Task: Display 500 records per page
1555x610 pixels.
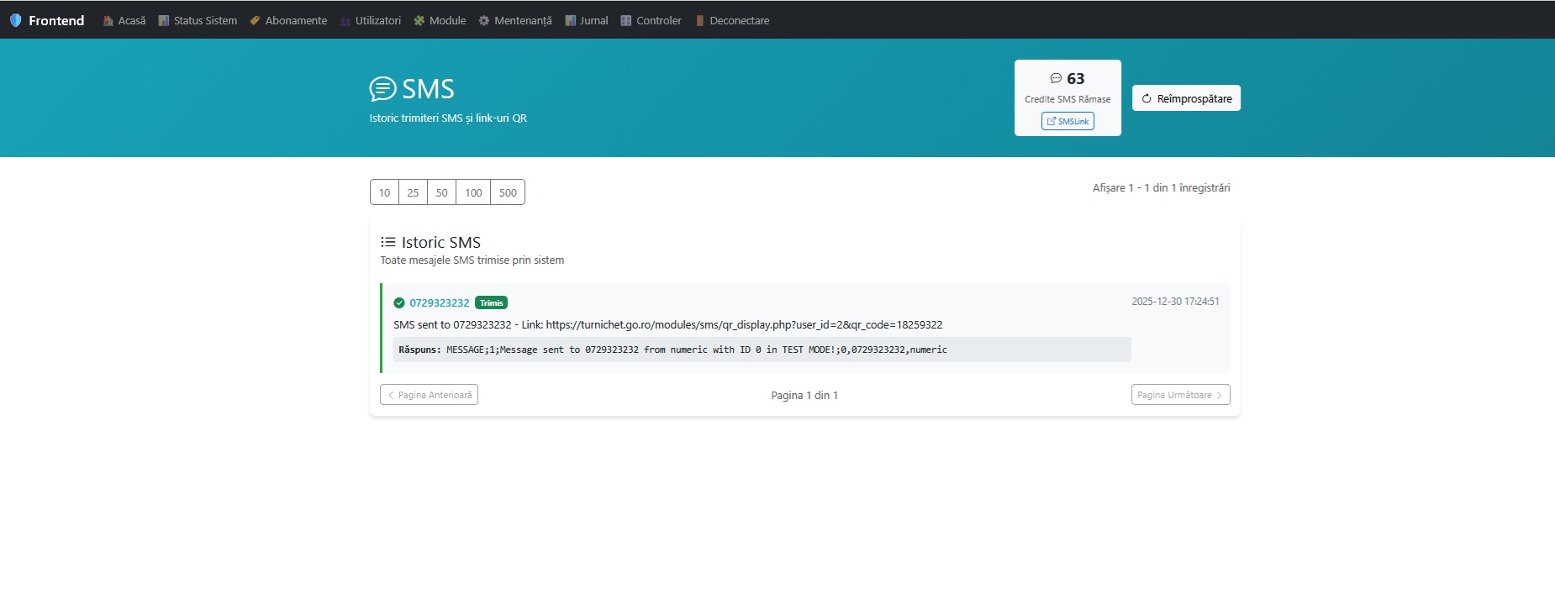Action: point(508,192)
